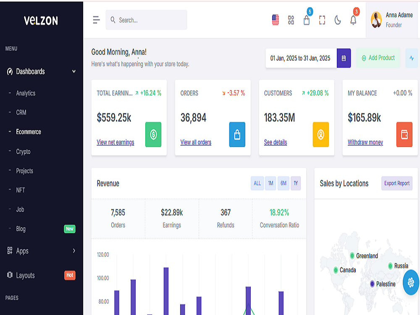Viewport: 420px width, 315px height.
Task: Click the Russia map marker
Action: pyautogui.click(x=390, y=266)
